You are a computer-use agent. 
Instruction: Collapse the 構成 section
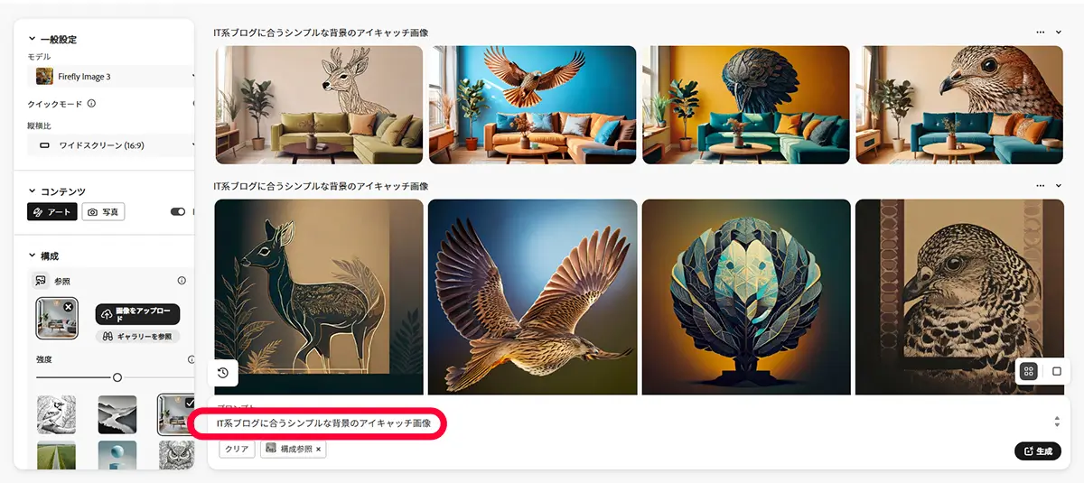33,256
